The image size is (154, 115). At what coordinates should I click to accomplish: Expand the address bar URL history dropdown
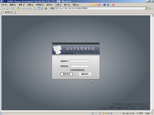coord(146,8)
